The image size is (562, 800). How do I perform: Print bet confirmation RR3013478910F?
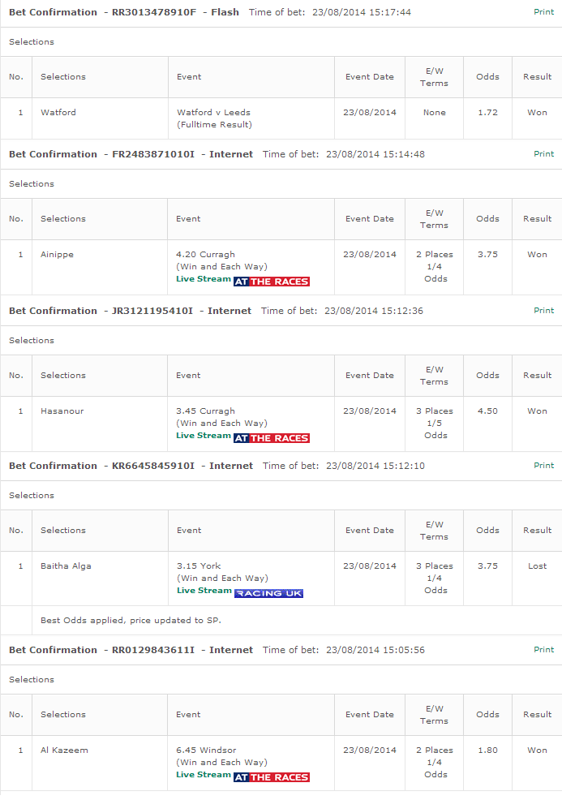tap(543, 11)
